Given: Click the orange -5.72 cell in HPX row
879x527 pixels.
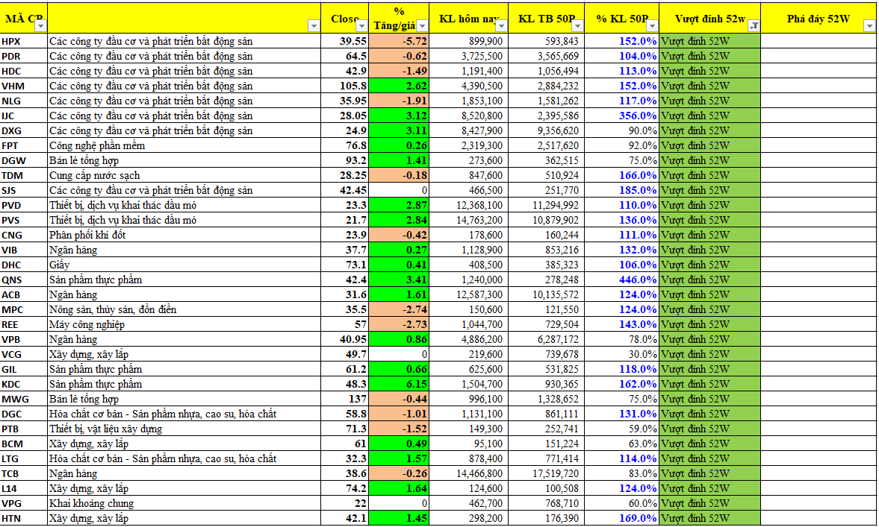Looking at the screenshot, I should 400,41.
